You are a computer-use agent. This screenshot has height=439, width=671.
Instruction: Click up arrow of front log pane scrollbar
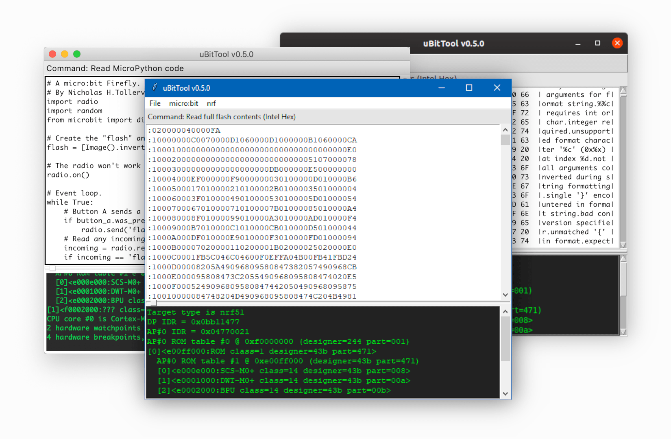pos(505,312)
